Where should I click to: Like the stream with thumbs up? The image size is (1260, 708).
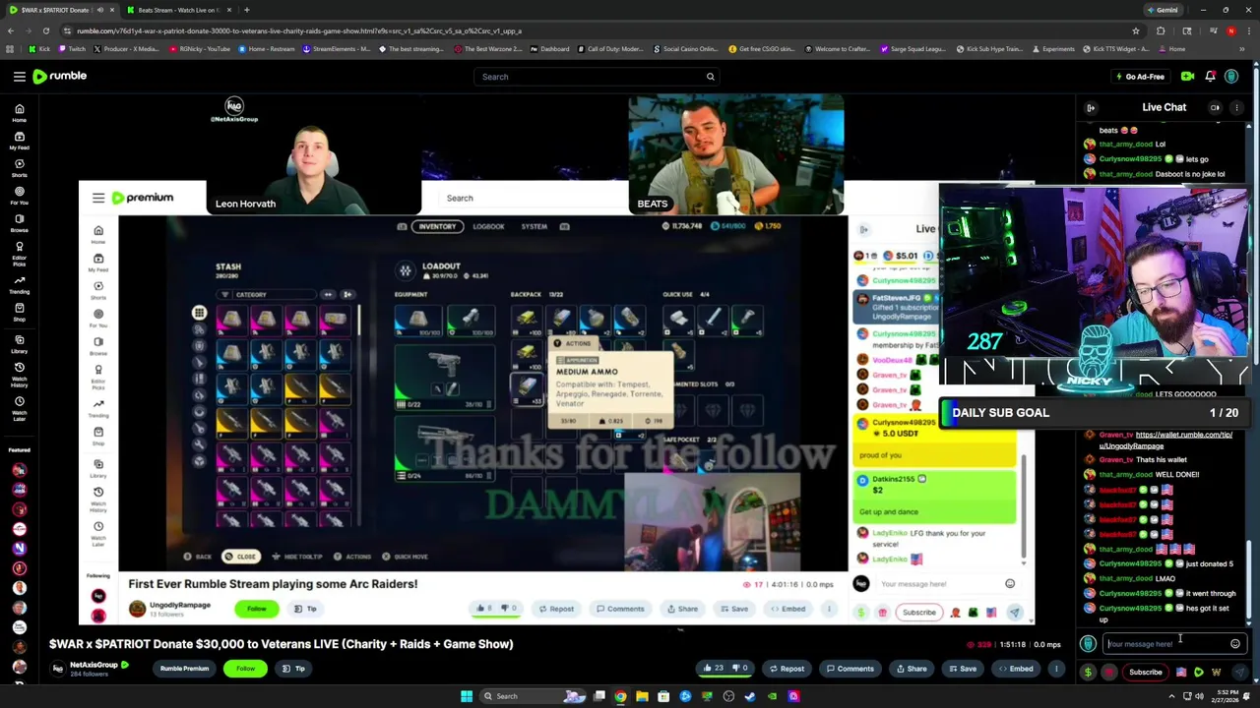coord(713,669)
